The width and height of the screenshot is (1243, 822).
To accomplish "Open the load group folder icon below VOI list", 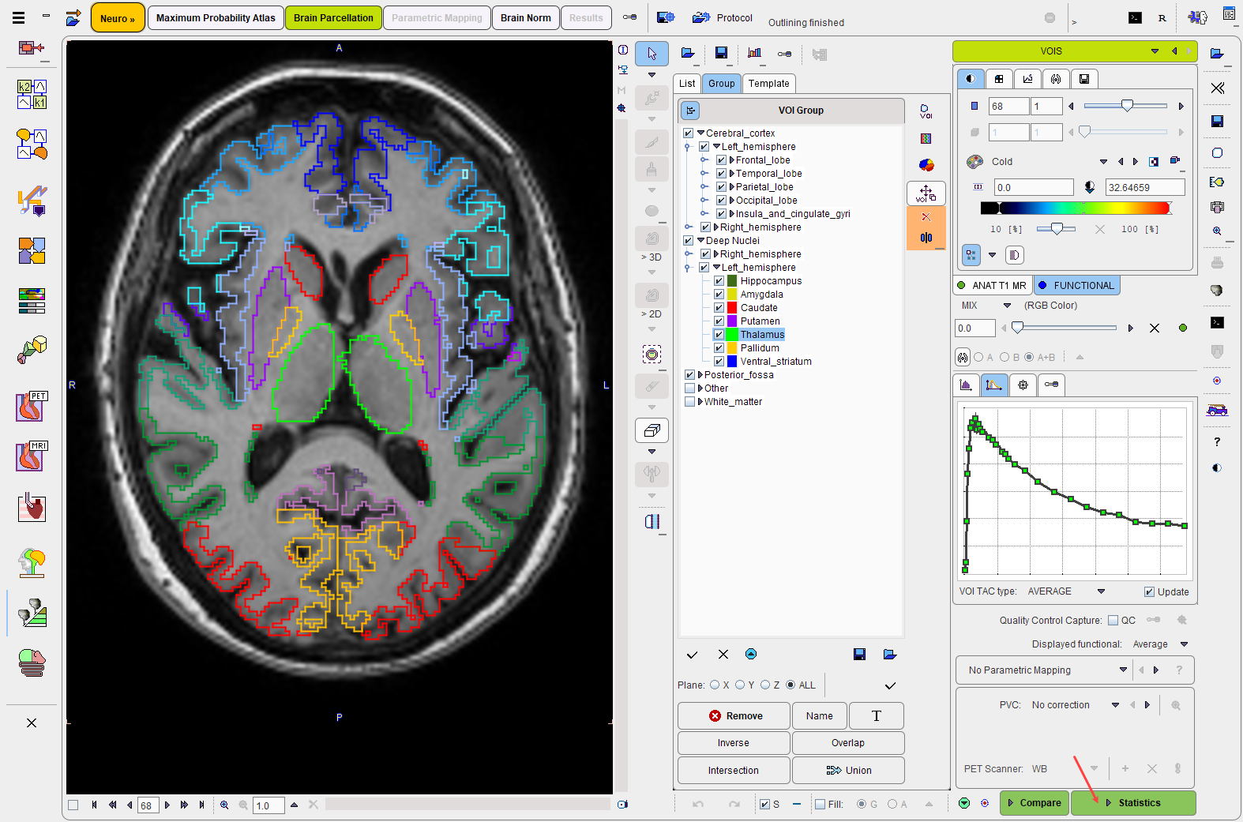I will (x=890, y=654).
